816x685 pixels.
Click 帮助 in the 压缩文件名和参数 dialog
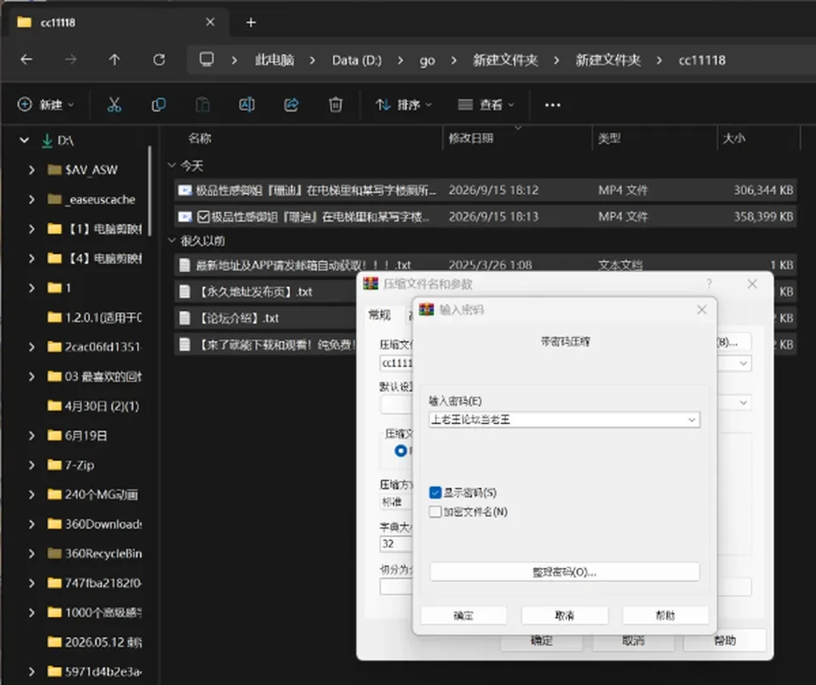(724, 640)
